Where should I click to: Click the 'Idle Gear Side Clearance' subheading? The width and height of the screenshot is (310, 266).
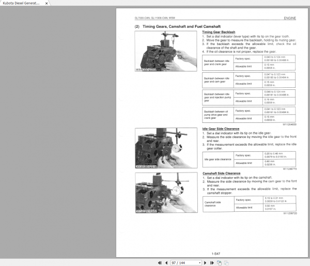click(x=221, y=129)
